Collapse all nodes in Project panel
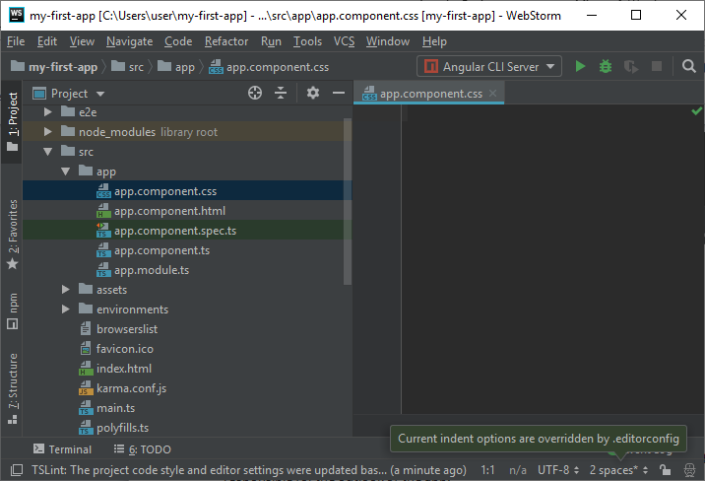The image size is (705, 481). 281,93
